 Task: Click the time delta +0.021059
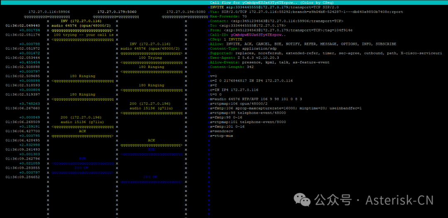[x=29, y=163]
